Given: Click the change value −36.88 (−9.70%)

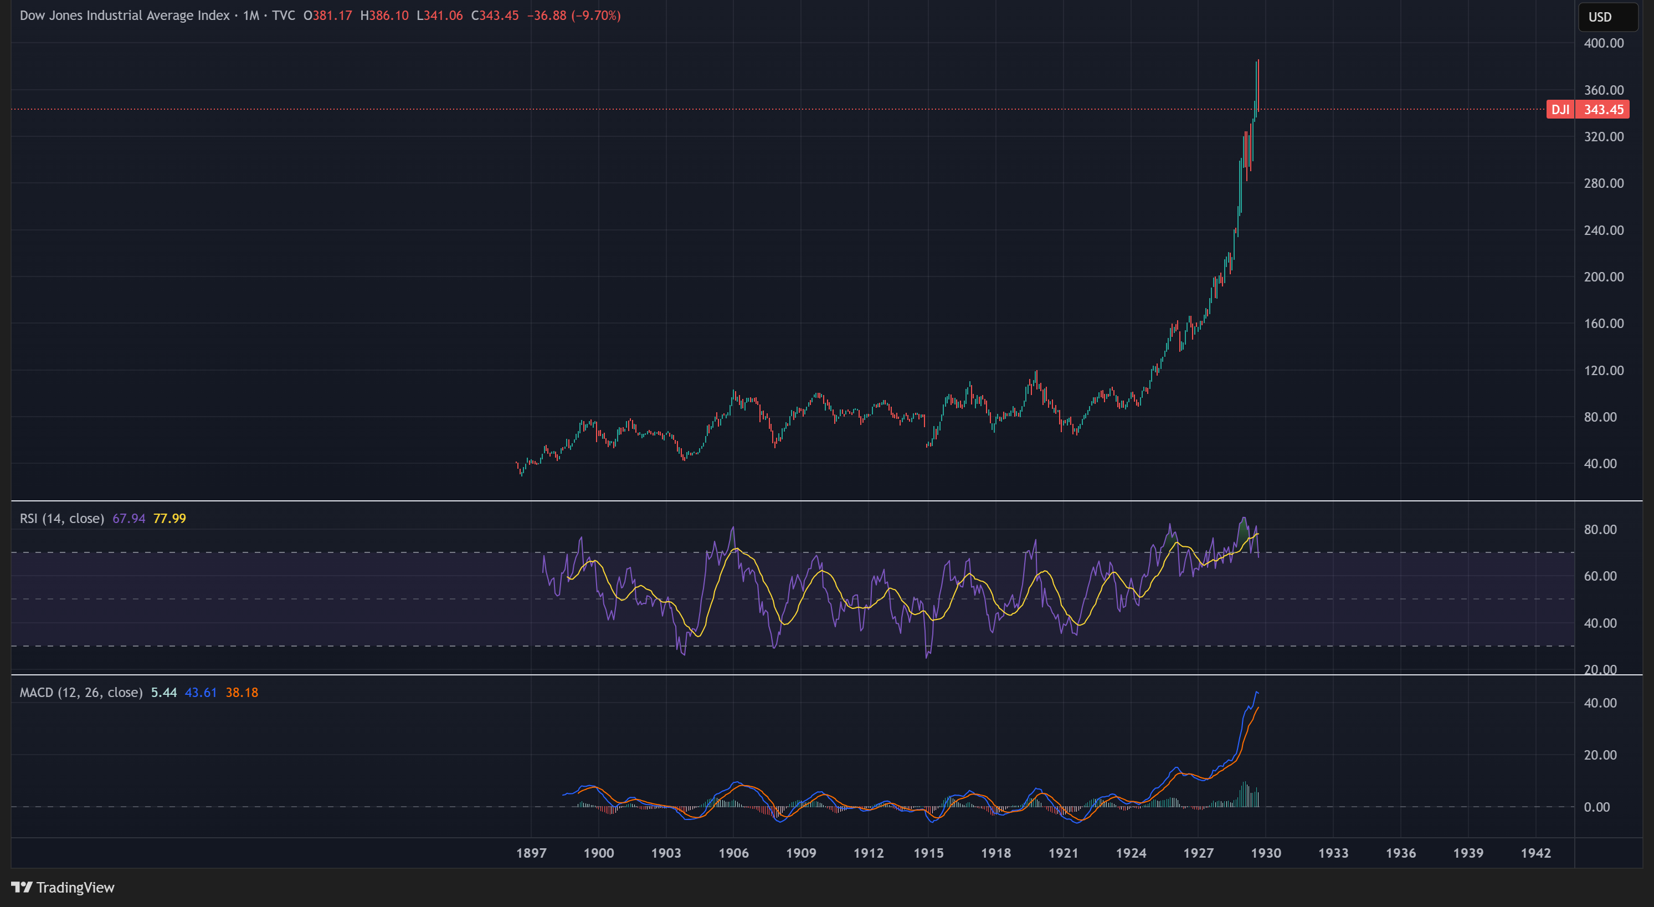Looking at the screenshot, I should click(x=573, y=16).
